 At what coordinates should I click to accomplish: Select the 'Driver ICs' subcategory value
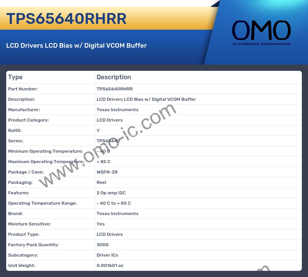pos(107,255)
